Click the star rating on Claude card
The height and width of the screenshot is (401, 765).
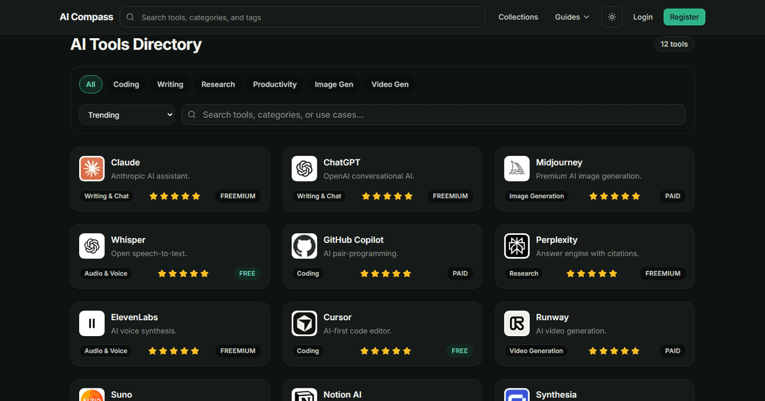point(175,196)
